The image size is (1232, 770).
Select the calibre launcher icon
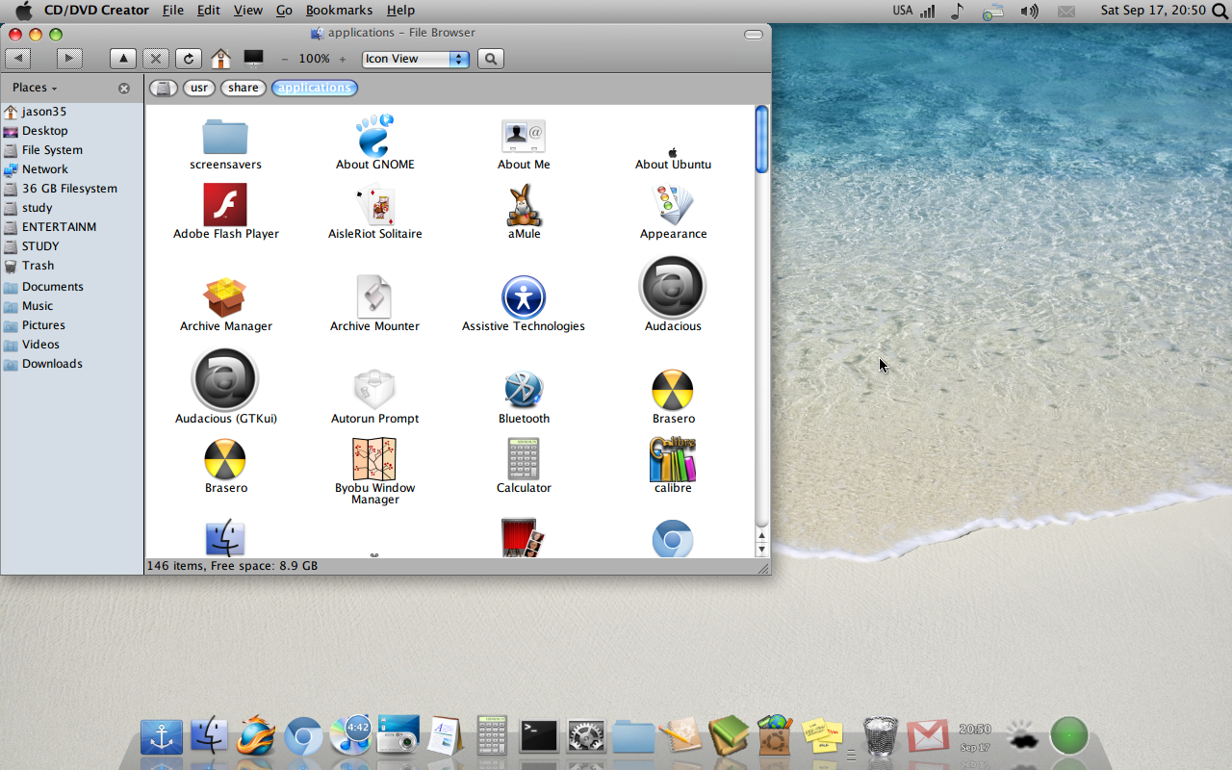click(673, 459)
